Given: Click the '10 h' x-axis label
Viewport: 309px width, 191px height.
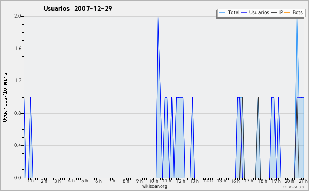Looking at the screenshot, I should pos(153,181).
